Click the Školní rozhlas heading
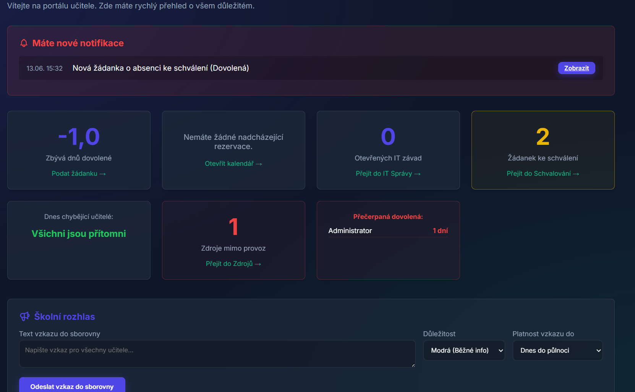This screenshot has width=635, height=392. (x=65, y=317)
